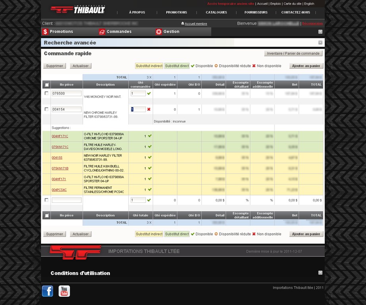Viewport: 366px width, 305px height.
Task: Click the green check in the 004HF171C row
Action: coord(150,136)
